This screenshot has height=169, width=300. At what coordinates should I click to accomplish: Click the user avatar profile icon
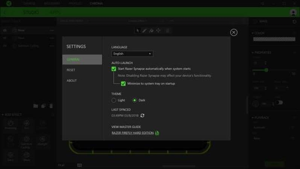293,12
